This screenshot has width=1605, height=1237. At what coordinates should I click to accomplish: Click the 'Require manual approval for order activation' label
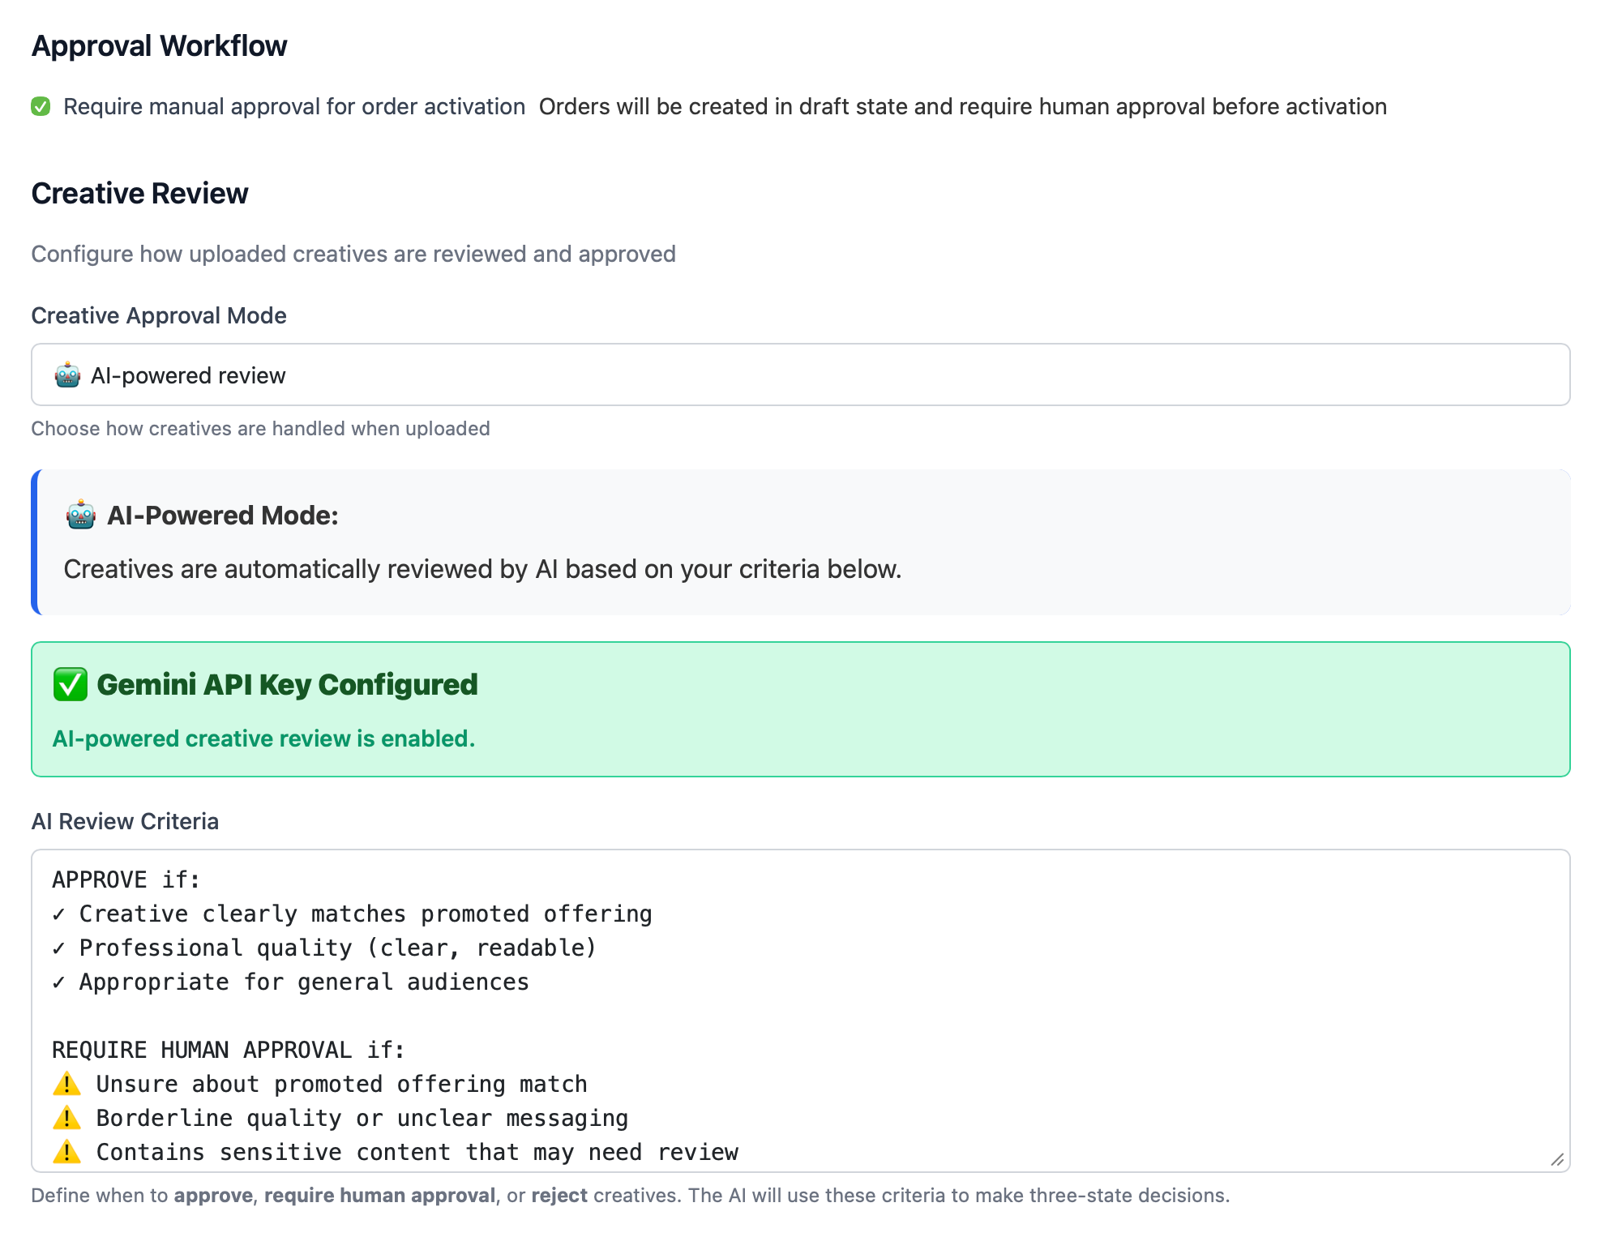[x=293, y=106]
